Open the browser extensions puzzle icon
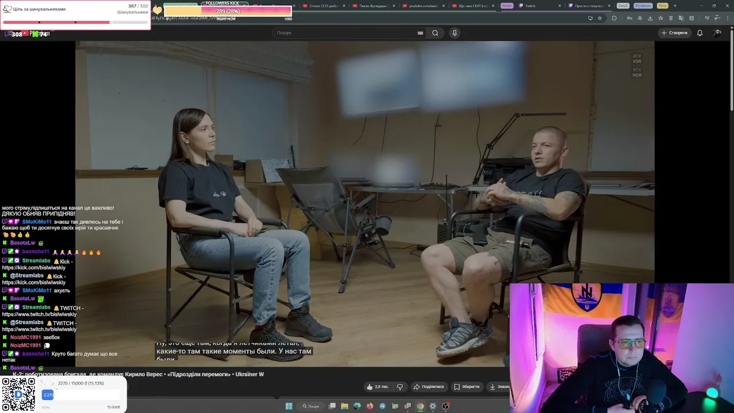 click(614, 18)
